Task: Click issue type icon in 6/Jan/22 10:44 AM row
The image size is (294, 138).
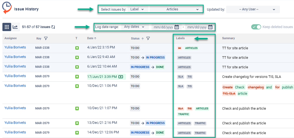Action: tap(77, 67)
